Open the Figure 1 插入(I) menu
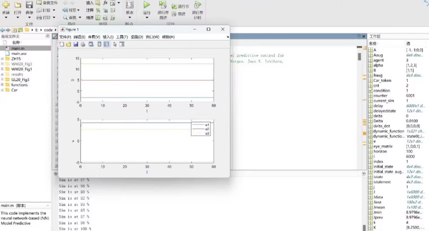Image resolution: width=429 pixels, height=231 pixels. (108, 37)
